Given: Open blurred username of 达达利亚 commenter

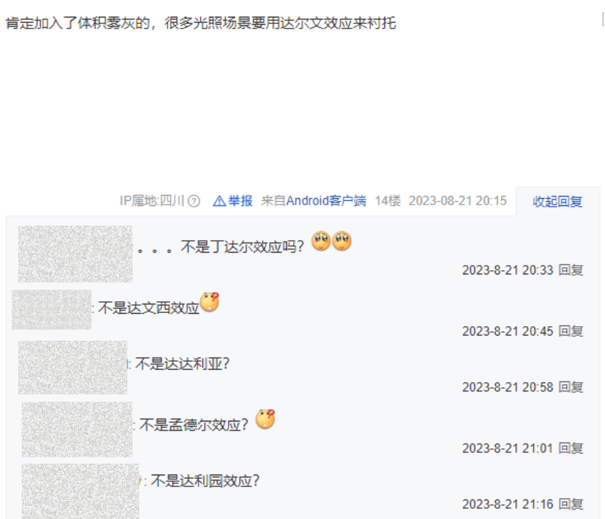Looking at the screenshot, I should coord(73,368).
